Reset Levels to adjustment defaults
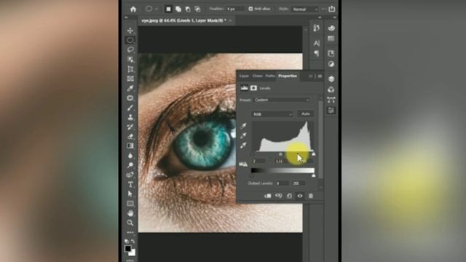466x262 pixels. pos(289,196)
